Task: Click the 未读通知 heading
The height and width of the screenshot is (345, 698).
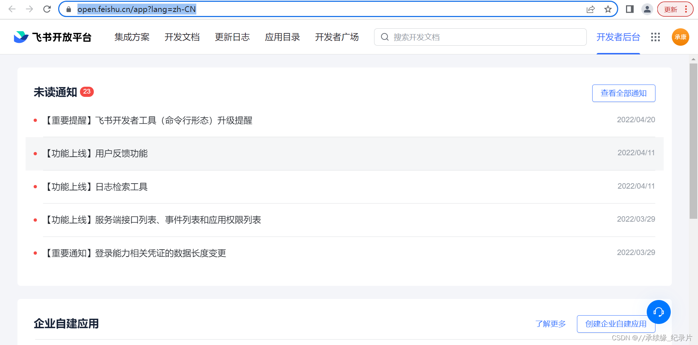Action: coord(55,92)
